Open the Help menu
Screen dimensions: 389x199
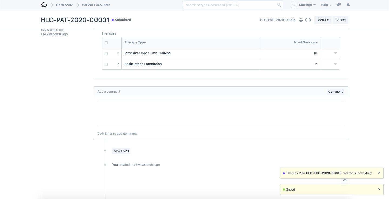pos(326,5)
